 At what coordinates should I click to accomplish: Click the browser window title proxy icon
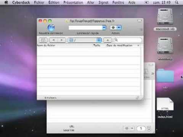66,21
